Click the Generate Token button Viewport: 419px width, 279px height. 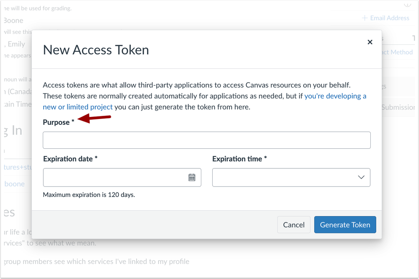[x=345, y=225]
